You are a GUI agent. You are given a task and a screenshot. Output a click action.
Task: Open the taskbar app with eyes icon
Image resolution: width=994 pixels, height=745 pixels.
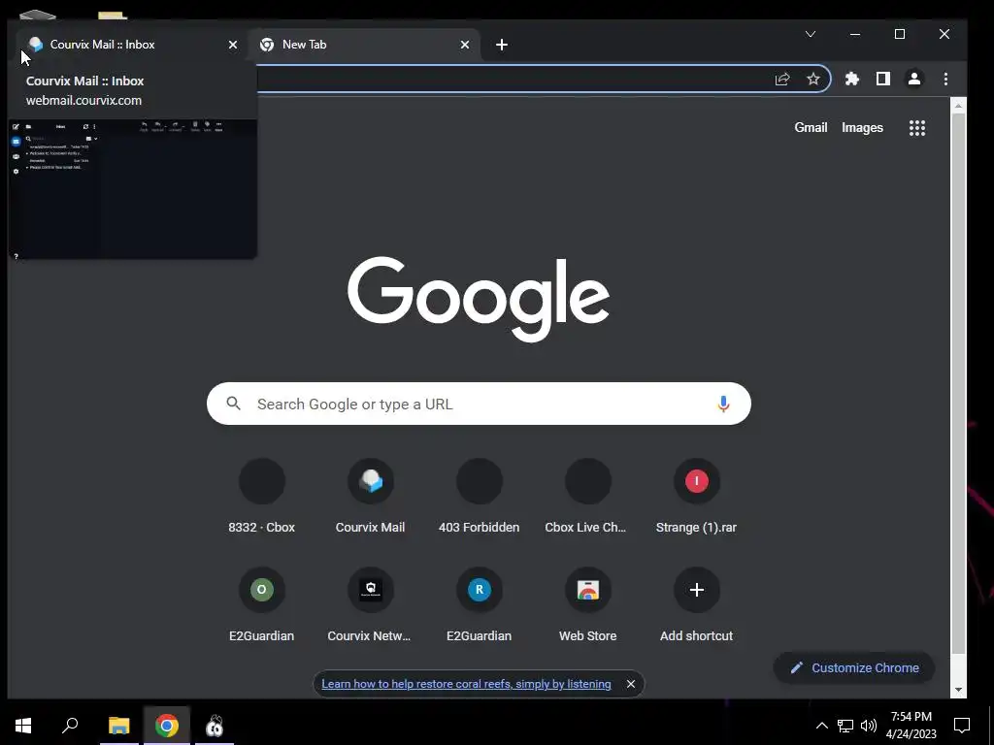pyautogui.click(x=215, y=726)
